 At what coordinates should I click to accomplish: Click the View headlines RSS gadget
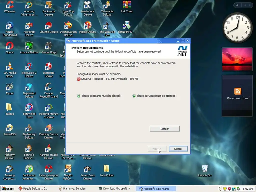pos(237,96)
